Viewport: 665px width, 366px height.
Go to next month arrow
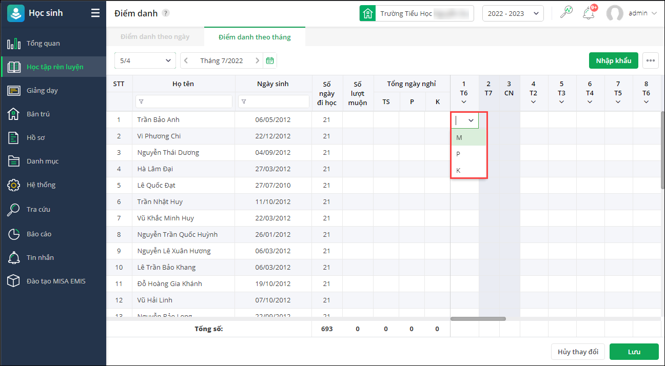coord(257,60)
